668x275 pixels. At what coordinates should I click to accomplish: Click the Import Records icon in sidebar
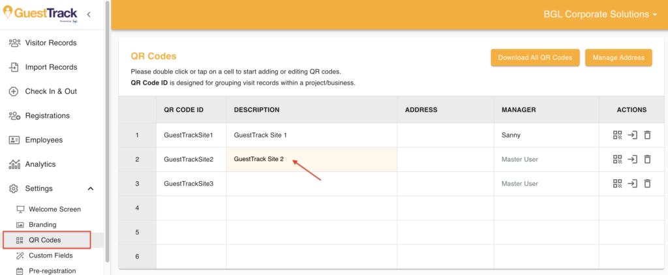click(14, 67)
